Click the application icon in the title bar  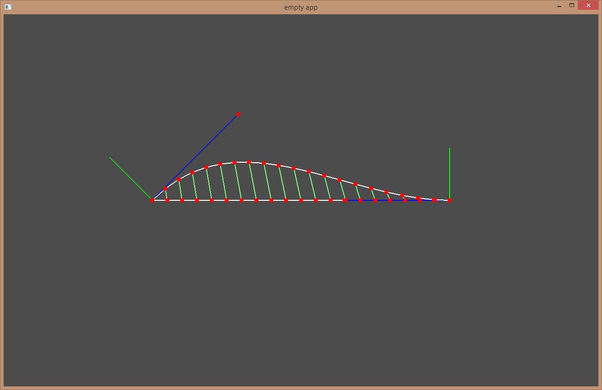(8, 7)
